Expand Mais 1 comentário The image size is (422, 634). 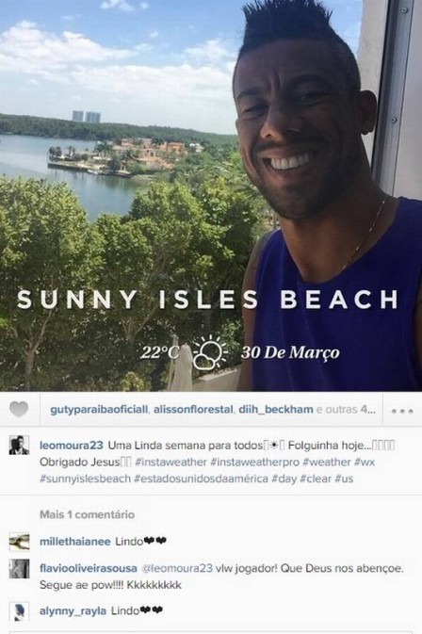click(x=87, y=514)
